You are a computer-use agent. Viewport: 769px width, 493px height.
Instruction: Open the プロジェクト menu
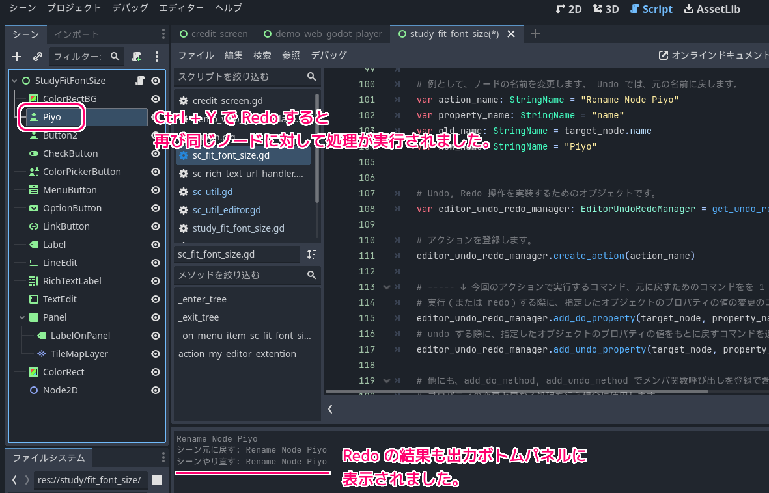pyautogui.click(x=74, y=8)
